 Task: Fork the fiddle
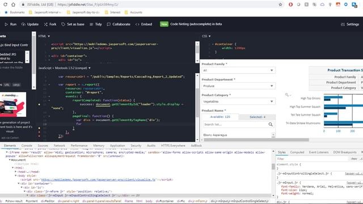click(x=50, y=24)
